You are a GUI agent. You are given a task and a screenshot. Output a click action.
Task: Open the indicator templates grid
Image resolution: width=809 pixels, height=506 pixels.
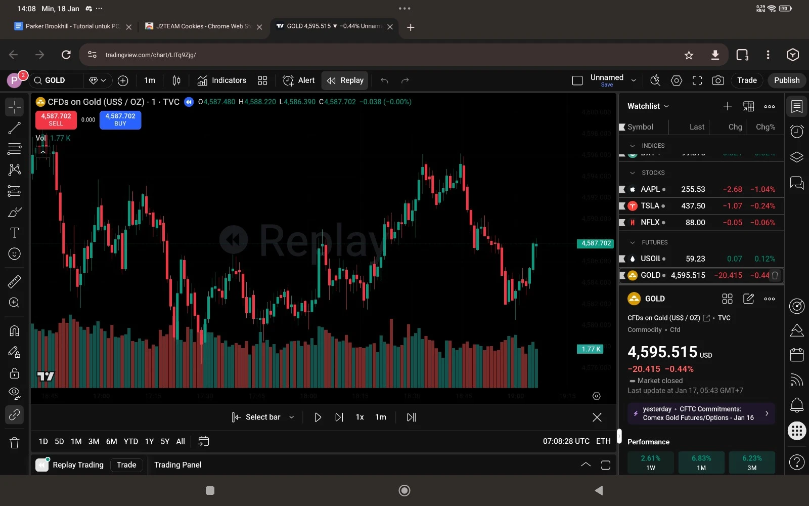coord(262,80)
